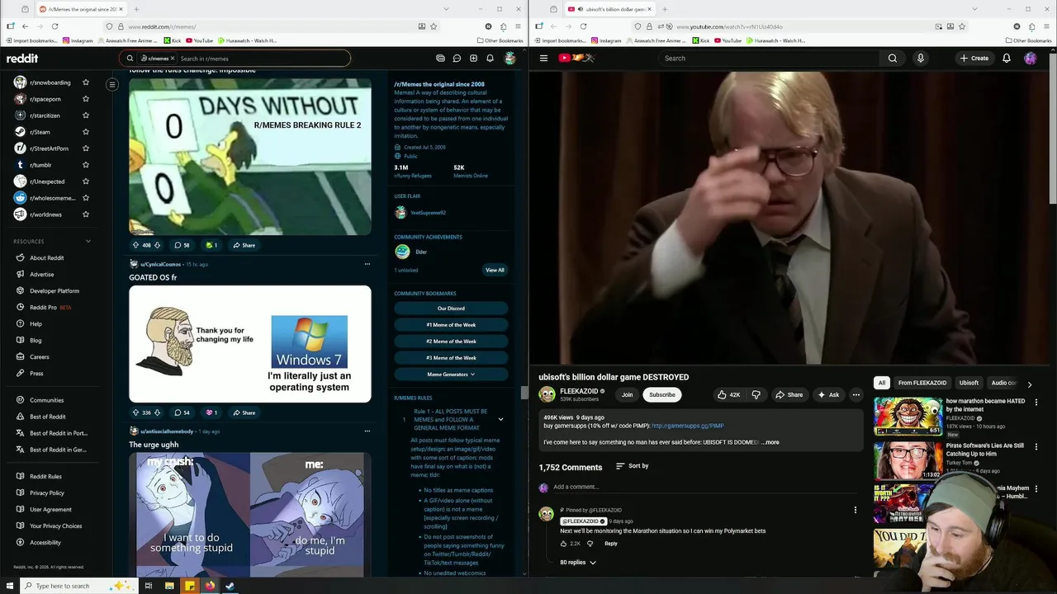The width and height of the screenshot is (1057, 594).
Task: Open YouTube notifications bell
Action: [1006, 58]
